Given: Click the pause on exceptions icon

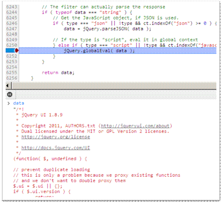Looking at the screenshot, I should [10, 94].
